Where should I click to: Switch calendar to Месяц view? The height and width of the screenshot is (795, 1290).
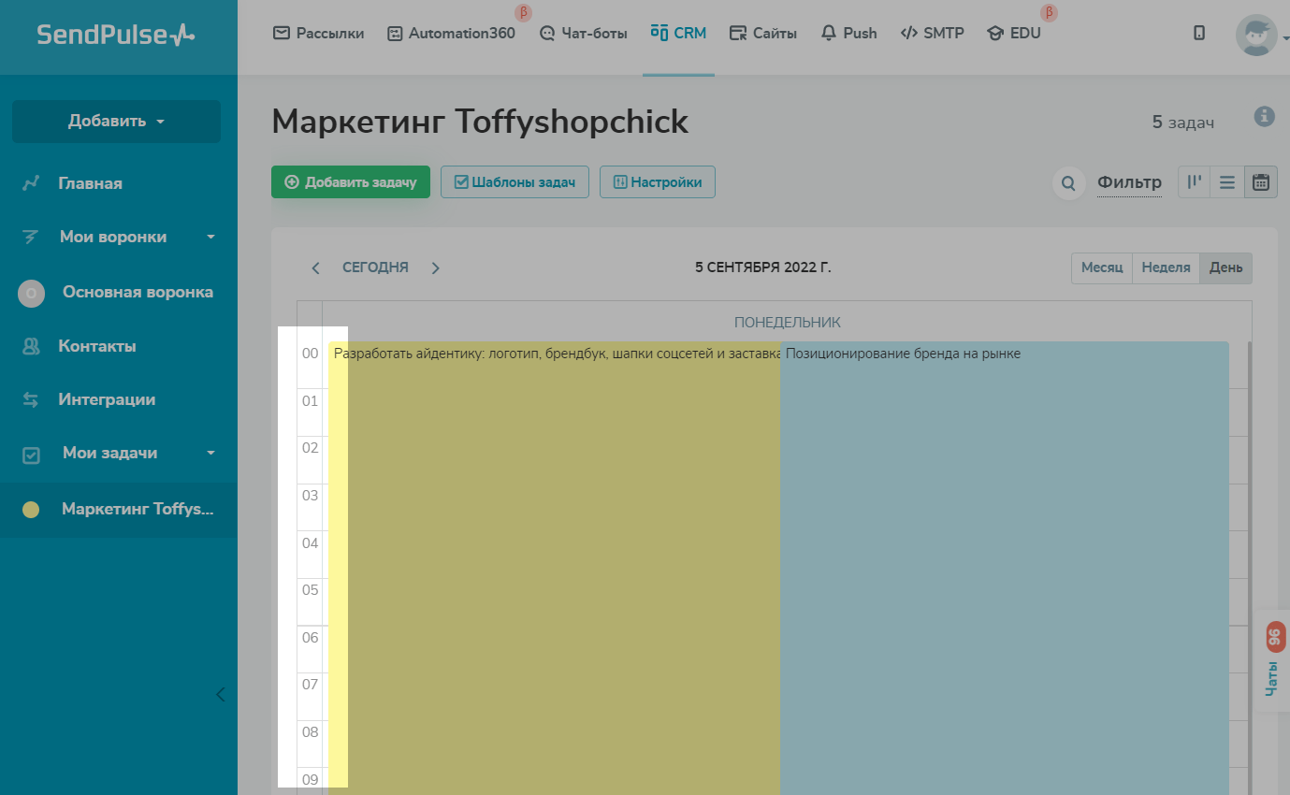pos(1102,267)
